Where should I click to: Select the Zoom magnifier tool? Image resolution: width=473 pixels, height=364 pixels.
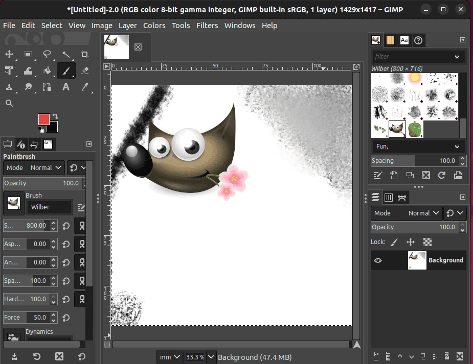[9, 103]
